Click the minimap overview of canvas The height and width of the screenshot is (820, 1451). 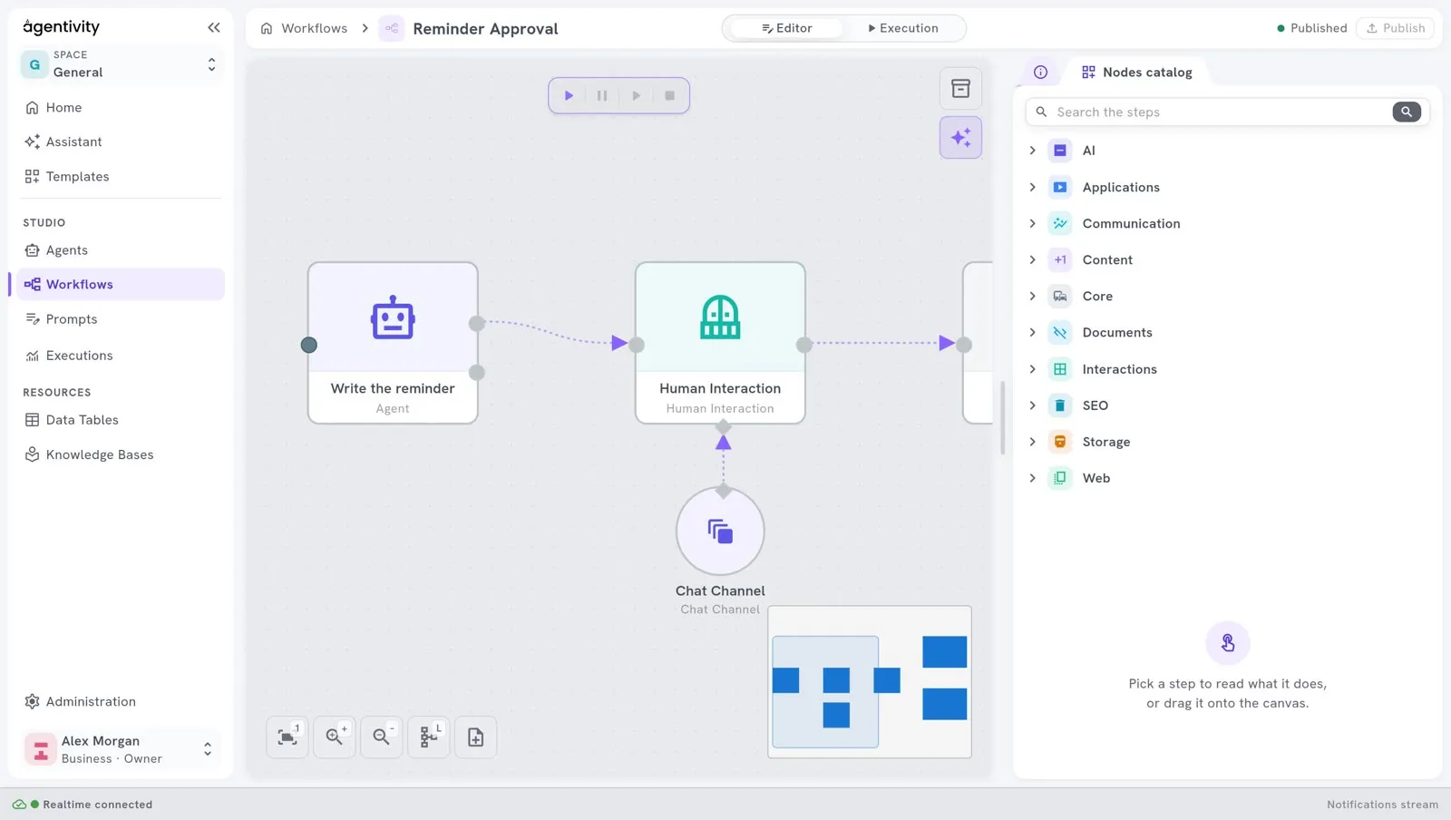870,682
